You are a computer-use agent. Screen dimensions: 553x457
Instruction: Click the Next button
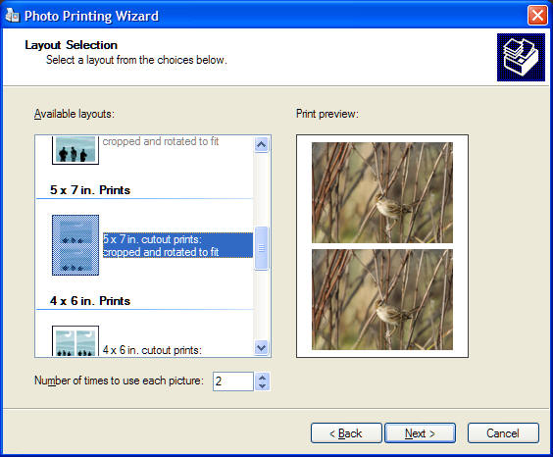[420, 433]
